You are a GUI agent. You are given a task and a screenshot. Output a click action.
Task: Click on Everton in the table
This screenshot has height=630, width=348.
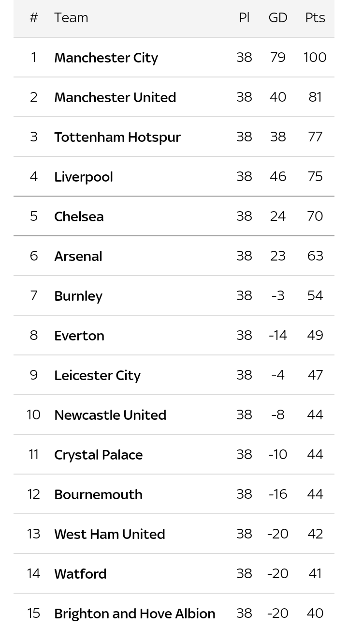pyautogui.click(x=79, y=336)
